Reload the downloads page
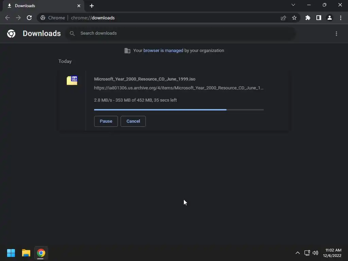 click(x=29, y=18)
